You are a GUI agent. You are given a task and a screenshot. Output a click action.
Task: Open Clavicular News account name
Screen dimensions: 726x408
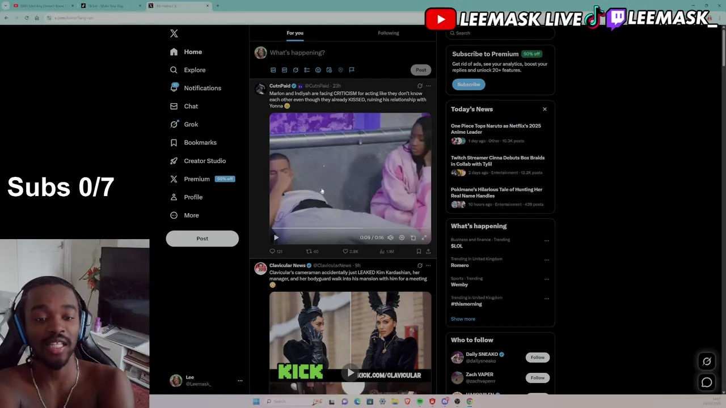[x=287, y=265]
